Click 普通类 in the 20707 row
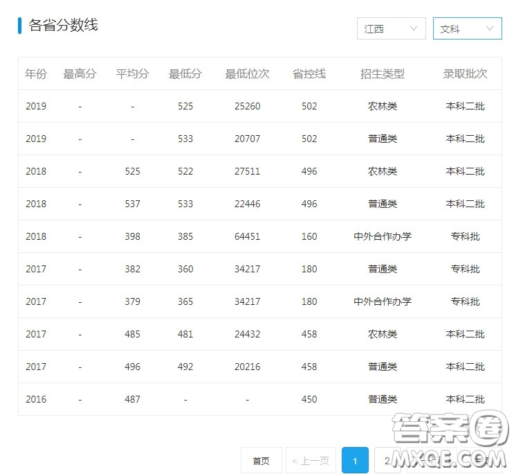The image size is (514, 474). (383, 139)
